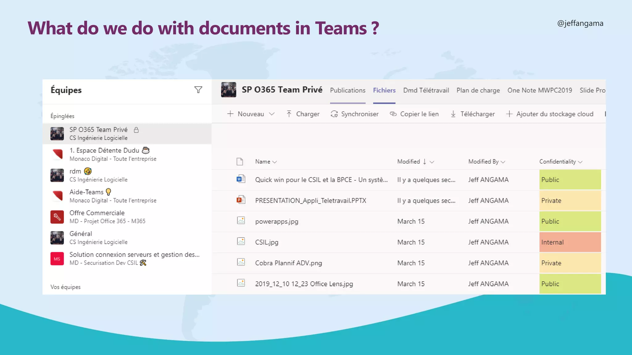Click the rdm team avatar
The width and height of the screenshot is (632, 355).
pyautogui.click(x=57, y=175)
